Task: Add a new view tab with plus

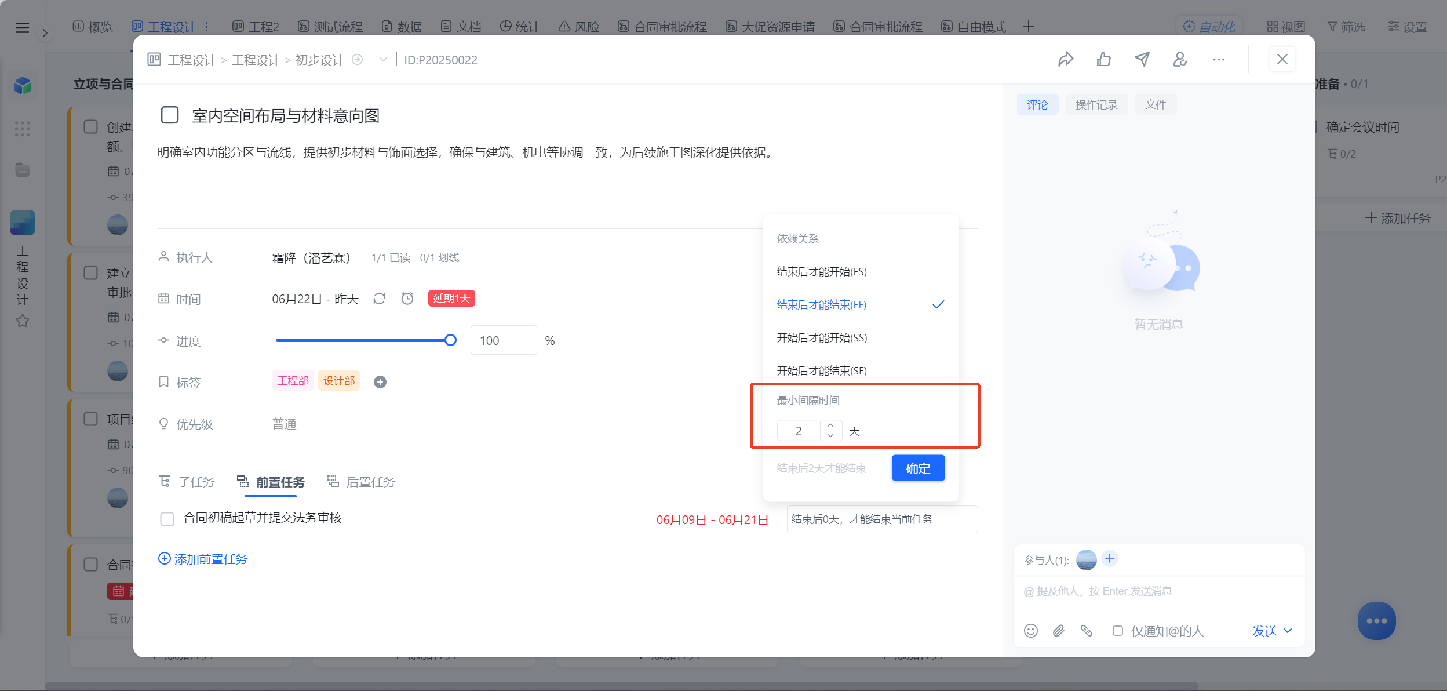Action: click(1029, 27)
